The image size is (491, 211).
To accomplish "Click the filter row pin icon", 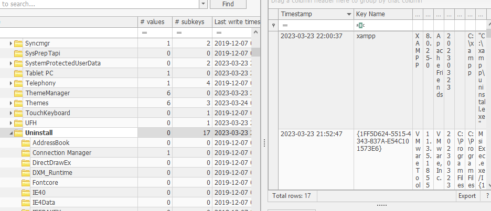I will (274, 25).
